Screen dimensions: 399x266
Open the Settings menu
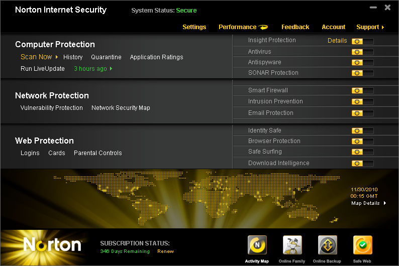[x=194, y=27]
